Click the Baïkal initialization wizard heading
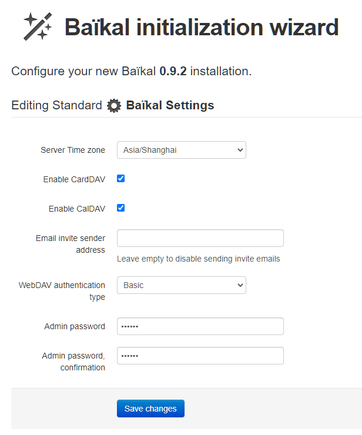 (x=201, y=28)
